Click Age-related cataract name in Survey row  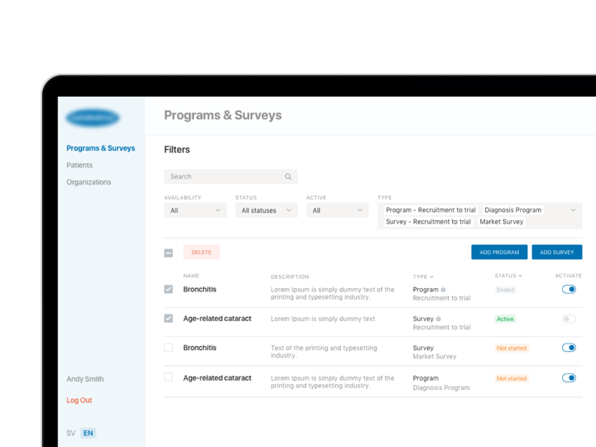[x=217, y=319]
